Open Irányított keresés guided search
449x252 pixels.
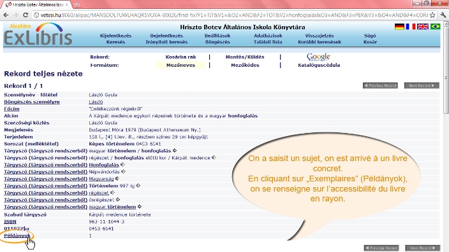[166, 42]
